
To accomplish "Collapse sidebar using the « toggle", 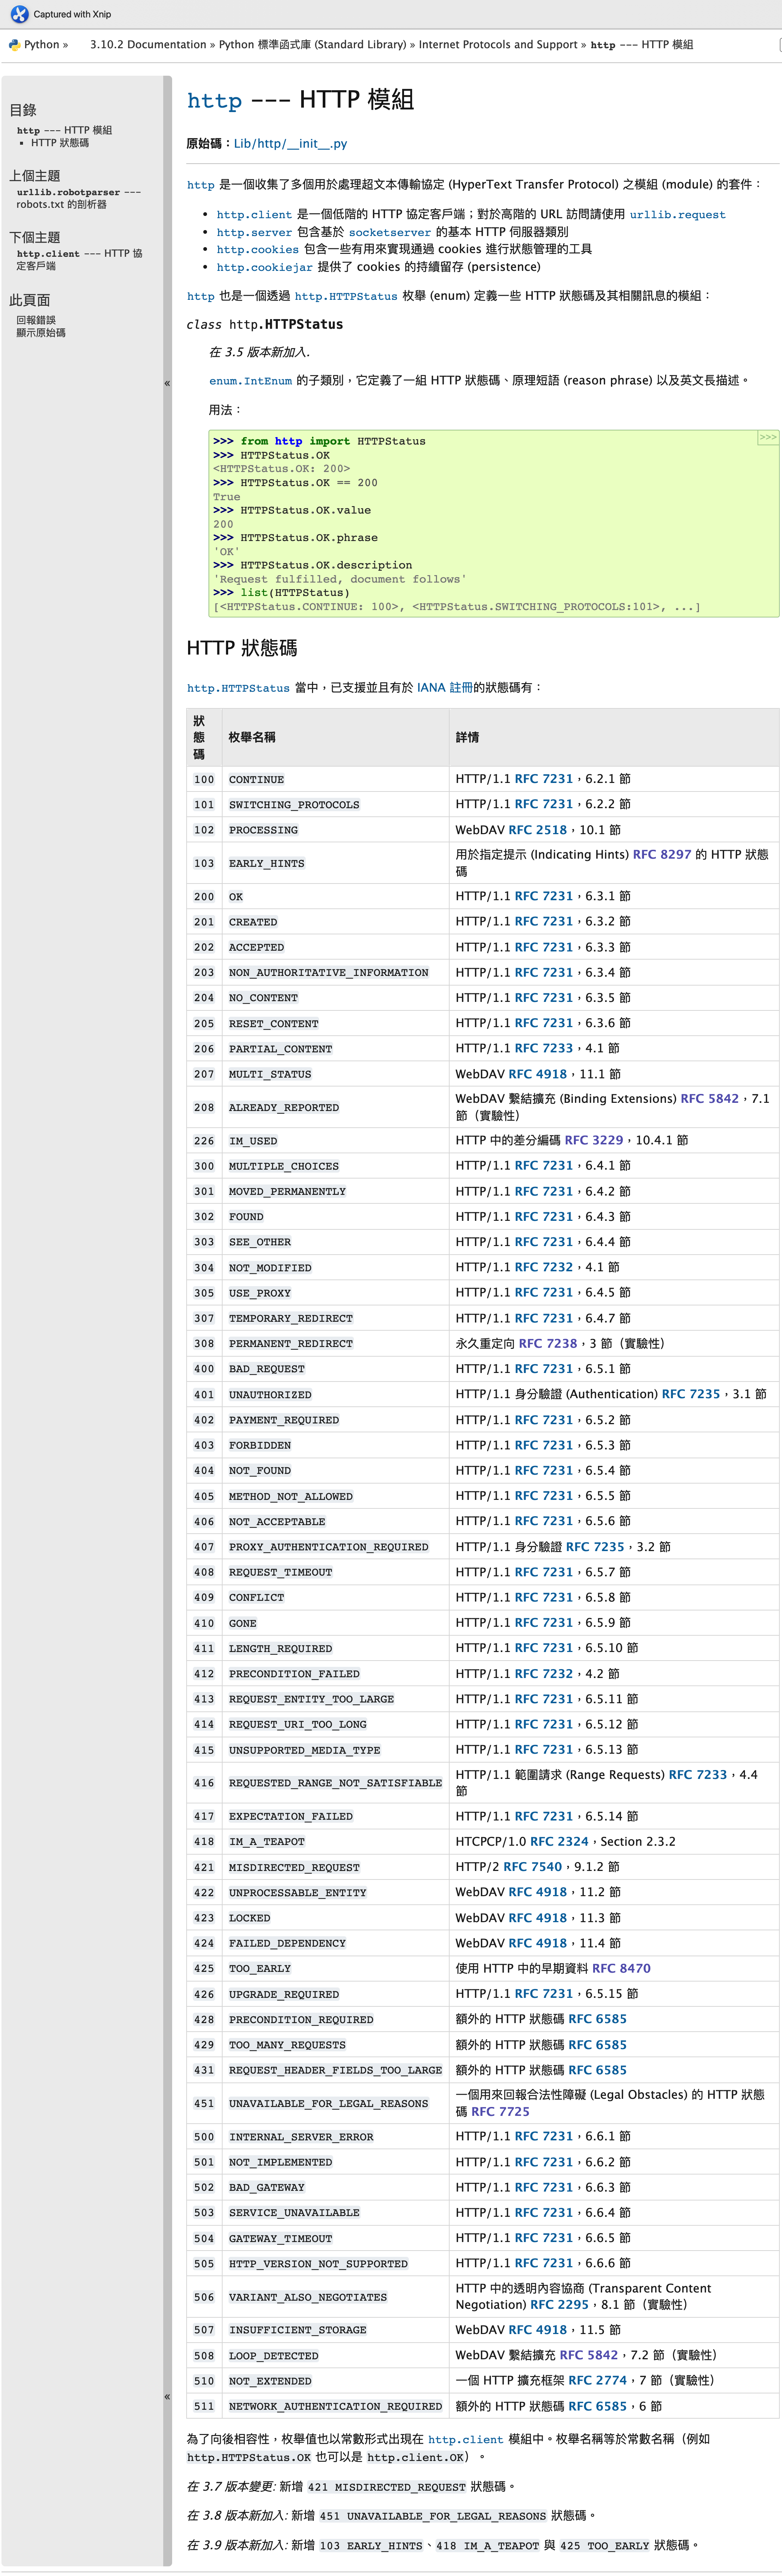I will (167, 383).
